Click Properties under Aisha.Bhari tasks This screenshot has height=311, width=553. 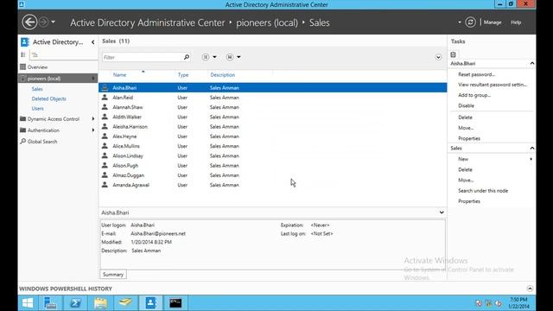pos(469,138)
